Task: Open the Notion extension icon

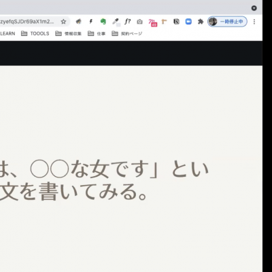Action: (x=176, y=22)
